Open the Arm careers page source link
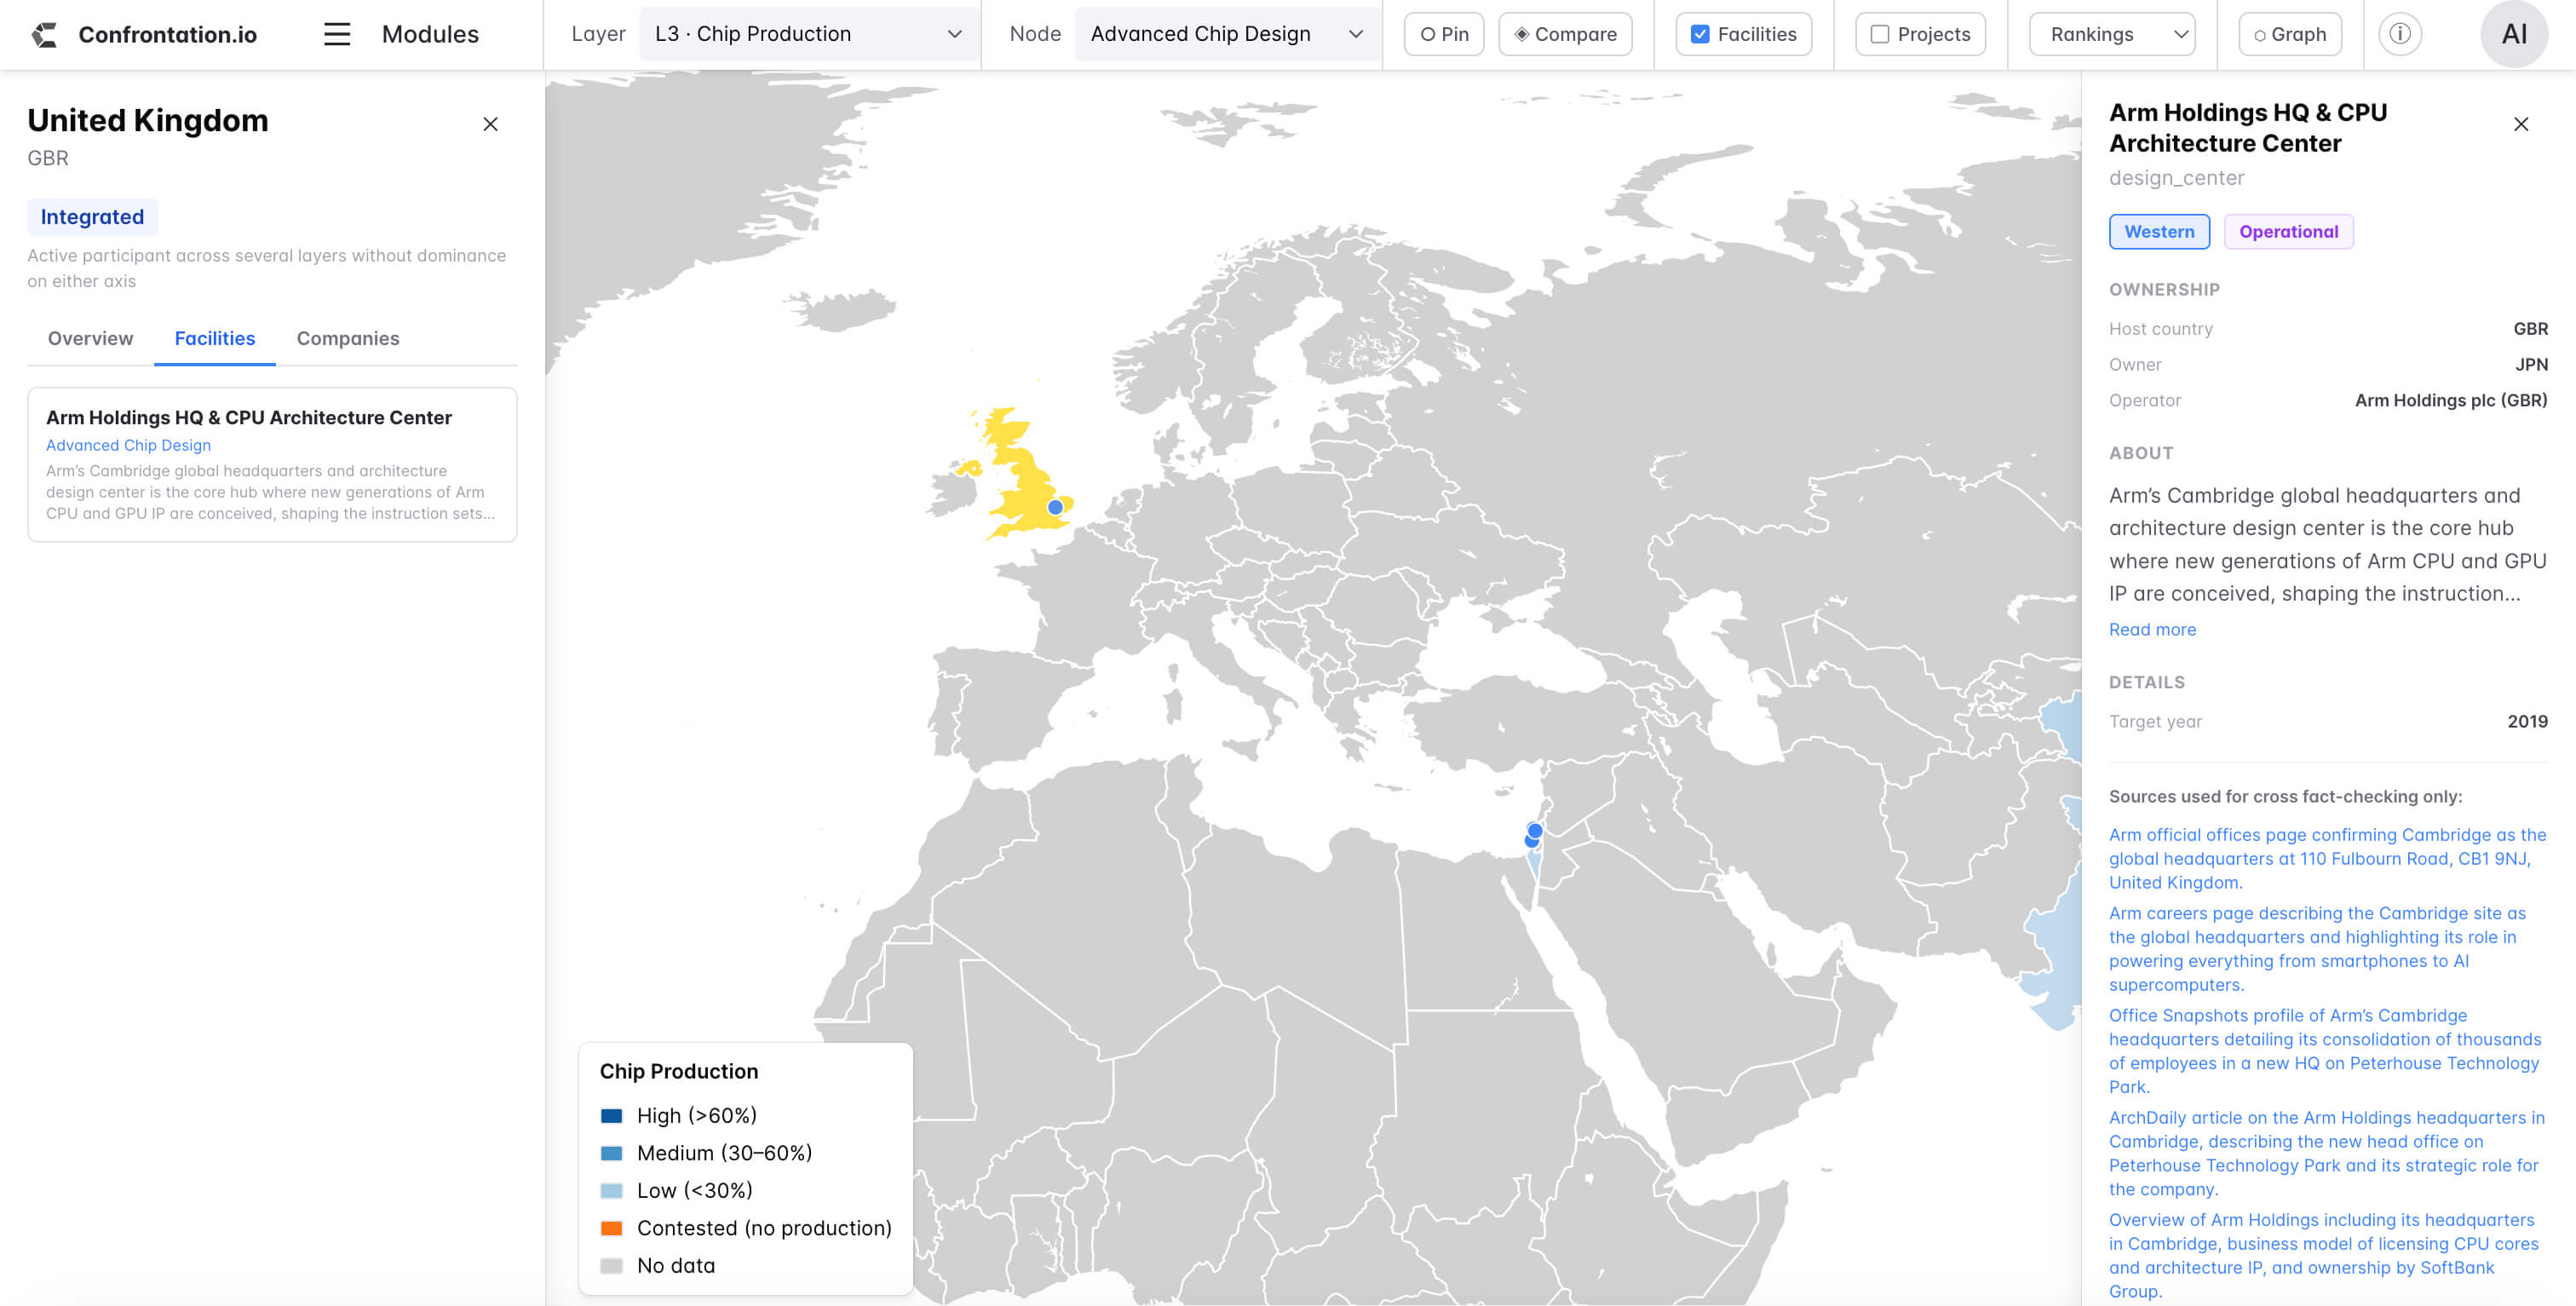Screen dimensions: 2576x1306 2317,948
